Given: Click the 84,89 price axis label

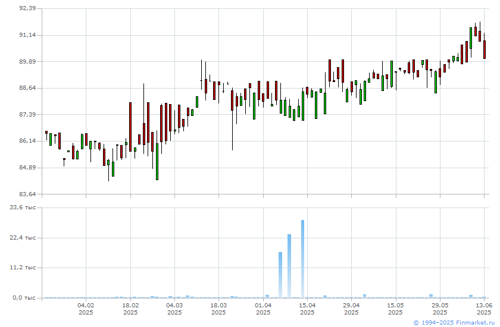Looking at the screenshot, I should click(x=27, y=168).
